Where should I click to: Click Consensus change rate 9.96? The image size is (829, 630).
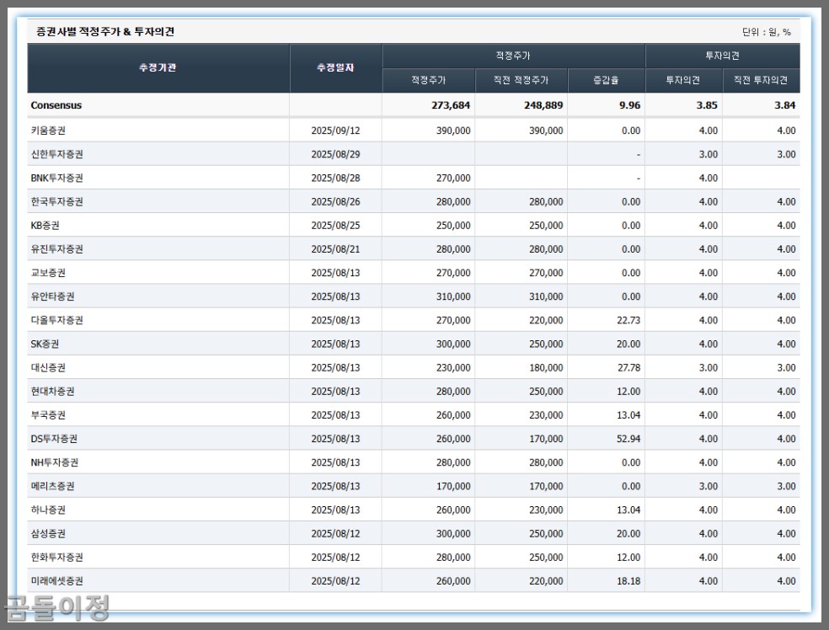tap(629, 105)
